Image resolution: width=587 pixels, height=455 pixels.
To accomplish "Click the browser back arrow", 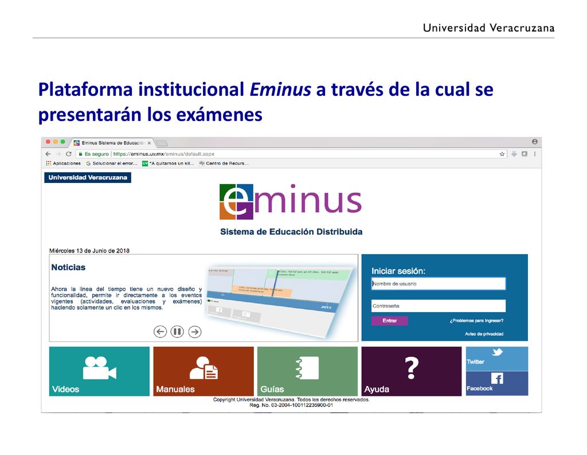I will [x=48, y=154].
